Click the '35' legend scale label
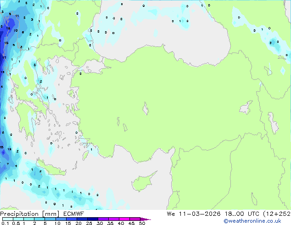 click(x=110, y=223)
